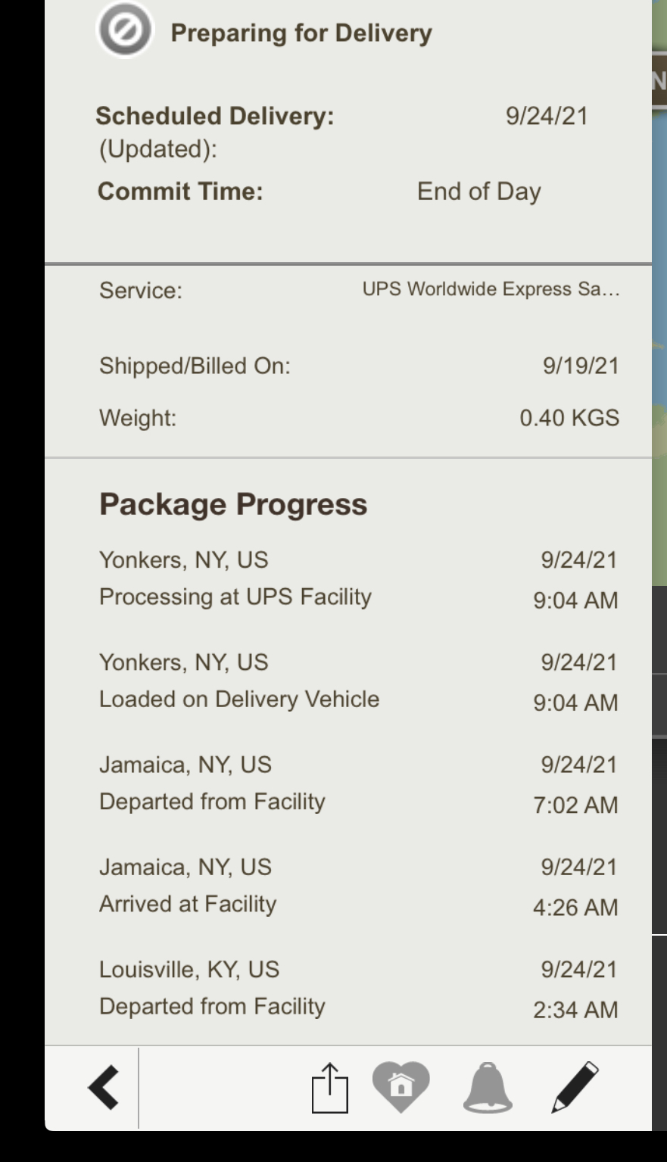Tap the Preparing for Delivery status icon

[125, 30]
